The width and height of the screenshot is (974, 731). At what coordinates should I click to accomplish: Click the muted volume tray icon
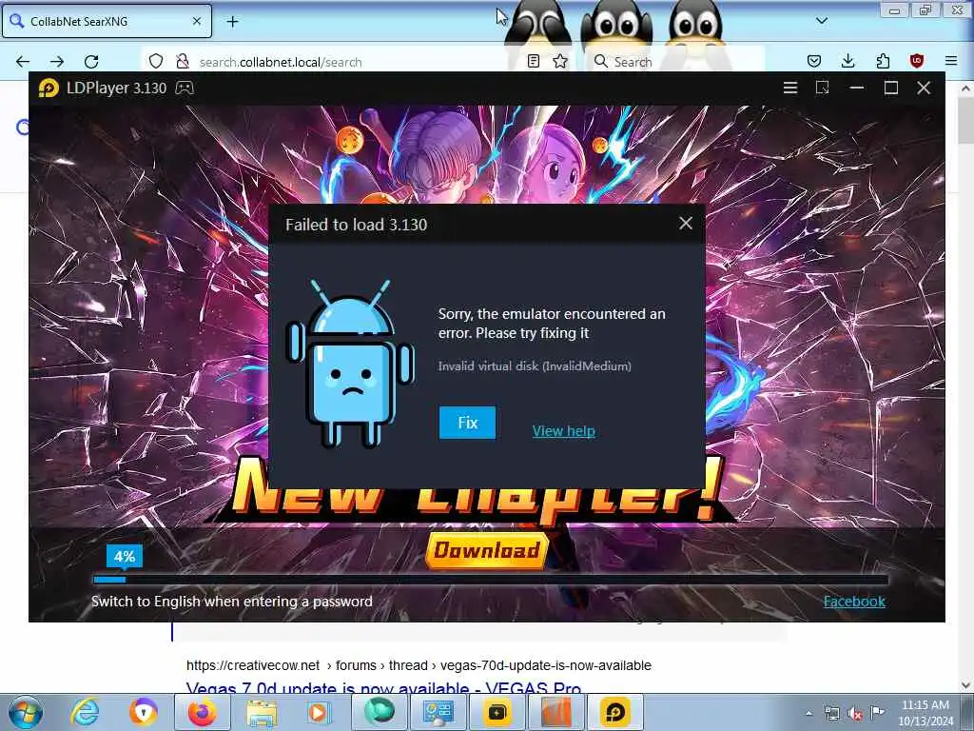tap(855, 714)
